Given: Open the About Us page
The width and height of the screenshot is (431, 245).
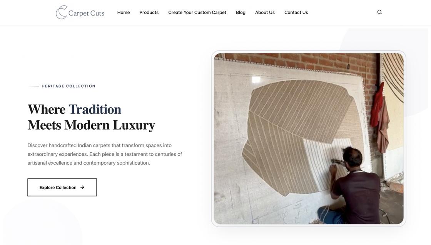Looking at the screenshot, I should click(x=265, y=12).
